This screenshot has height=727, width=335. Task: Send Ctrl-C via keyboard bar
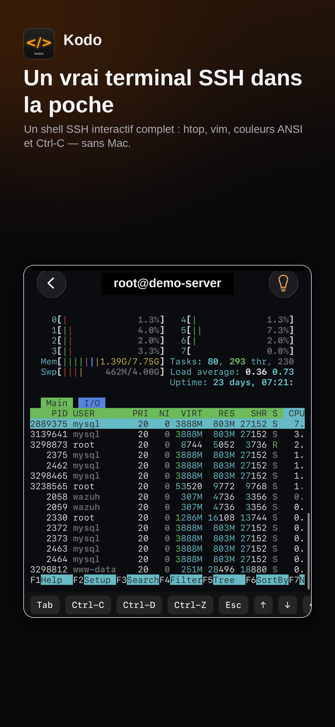pyautogui.click(x=88, y=605)
